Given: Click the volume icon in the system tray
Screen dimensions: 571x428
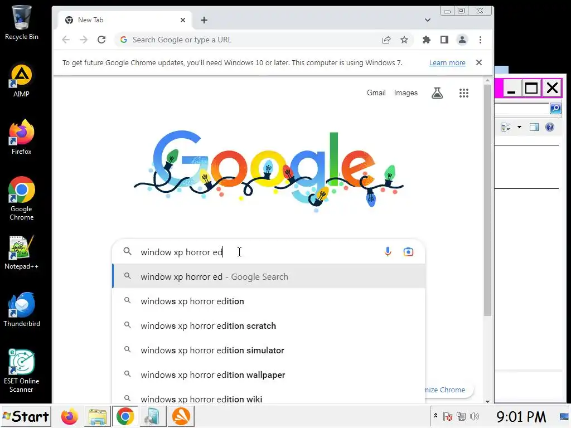Looking at the screenshot, I should (x=474, y=416).
